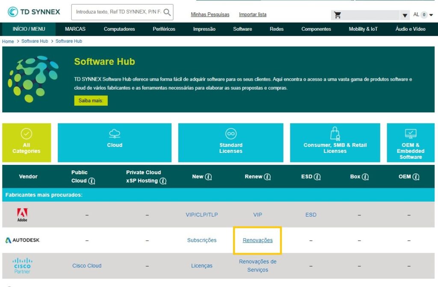The width and height of the screenshot is (438, 287).
Task: Open Adobe VIP renew link
Action: click(257, 215)
